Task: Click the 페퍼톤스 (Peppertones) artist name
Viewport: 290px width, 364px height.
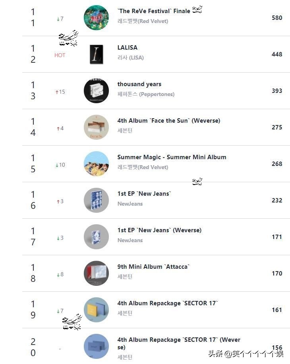Action: 146,94
